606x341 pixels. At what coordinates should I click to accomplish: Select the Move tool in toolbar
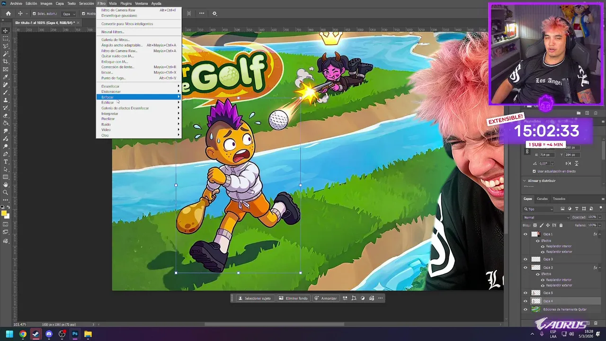6,31
